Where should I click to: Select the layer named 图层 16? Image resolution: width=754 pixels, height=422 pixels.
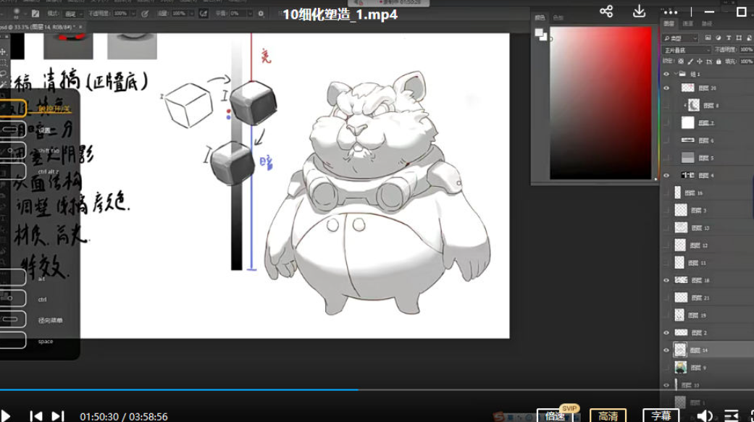click(x=694, y=193)
